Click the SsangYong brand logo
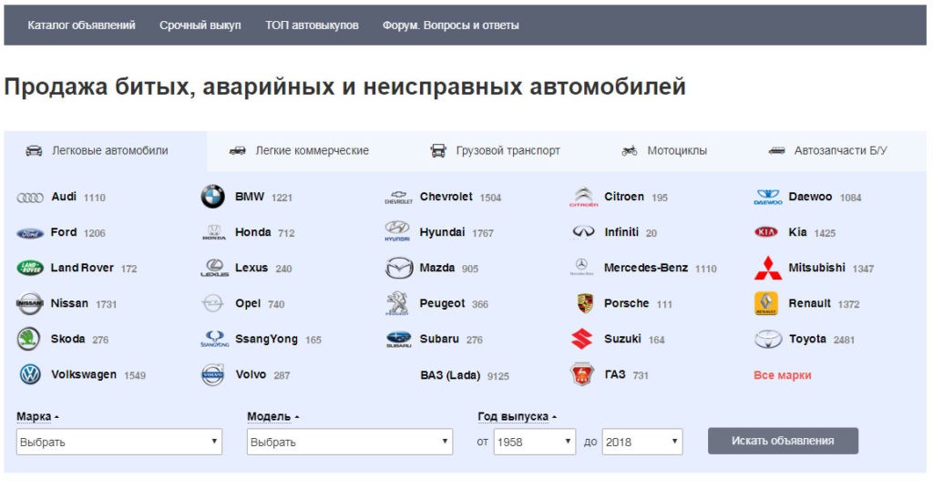This screenshot has width=933, height=489. tap(214, 339)
